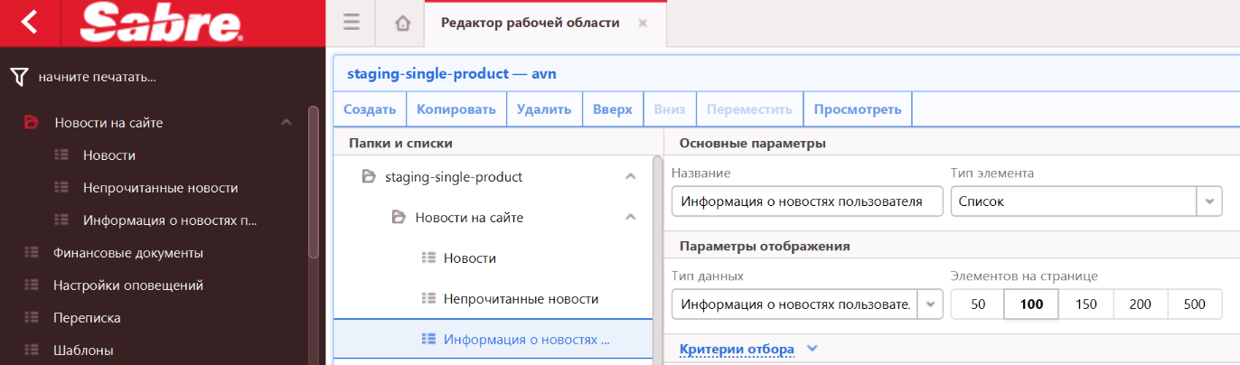Click the Создать button
This screenshot has width=1240, height=365.
[x=370, y=109]
